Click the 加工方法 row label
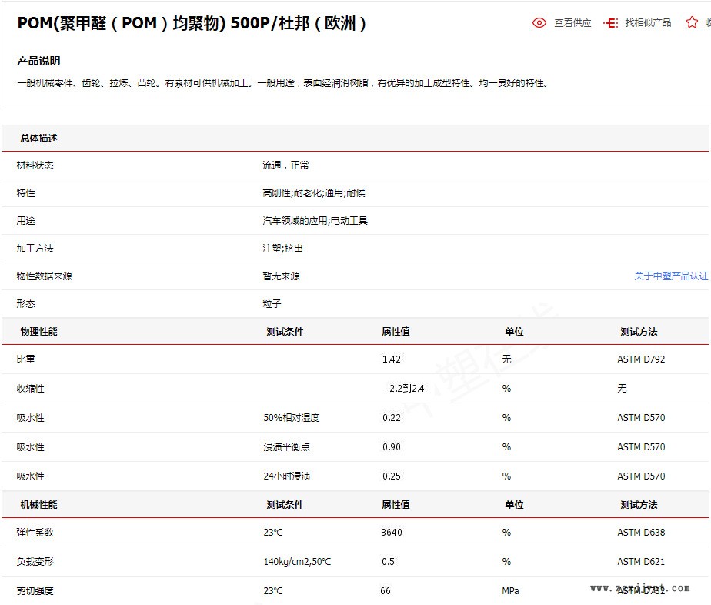 pyautogui.click(x=35, y=248)
